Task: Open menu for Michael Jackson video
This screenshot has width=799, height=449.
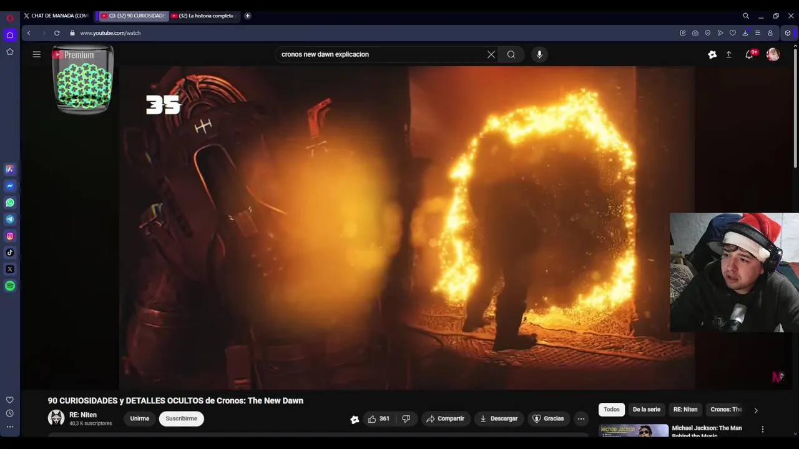Action: 762,429
